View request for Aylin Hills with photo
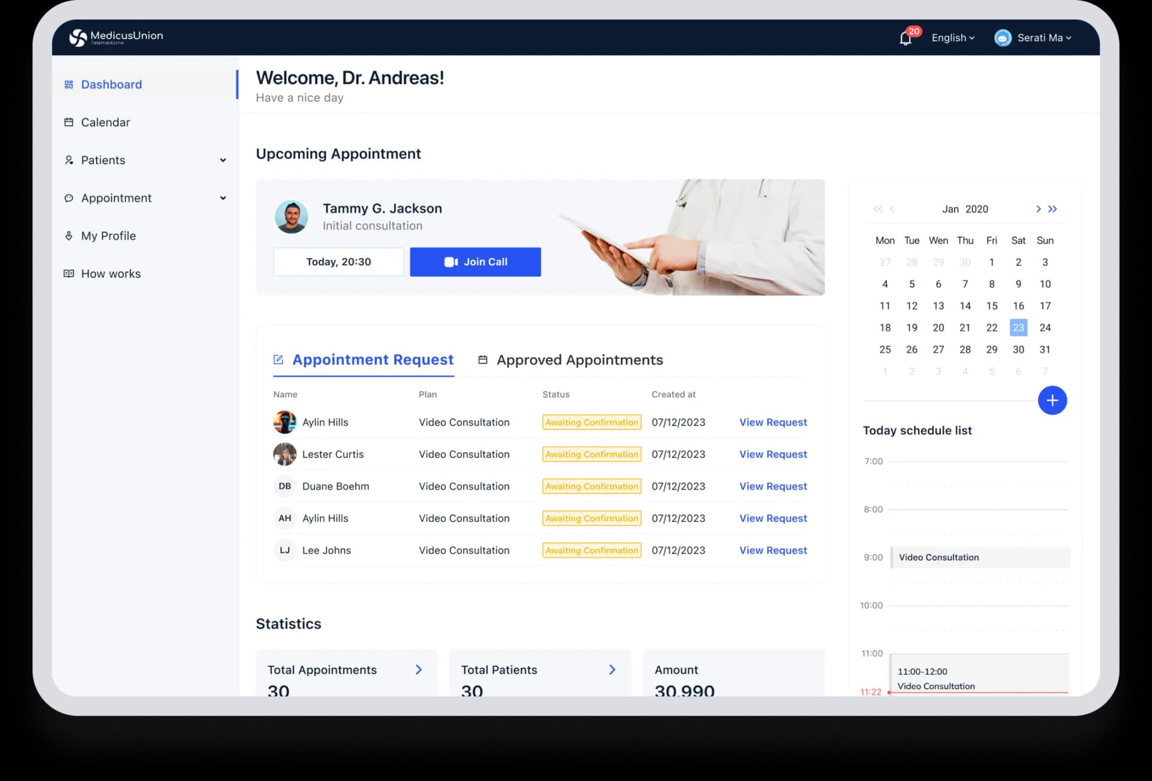The width and height of the screenshot is (1152, 781). point(773,422)
